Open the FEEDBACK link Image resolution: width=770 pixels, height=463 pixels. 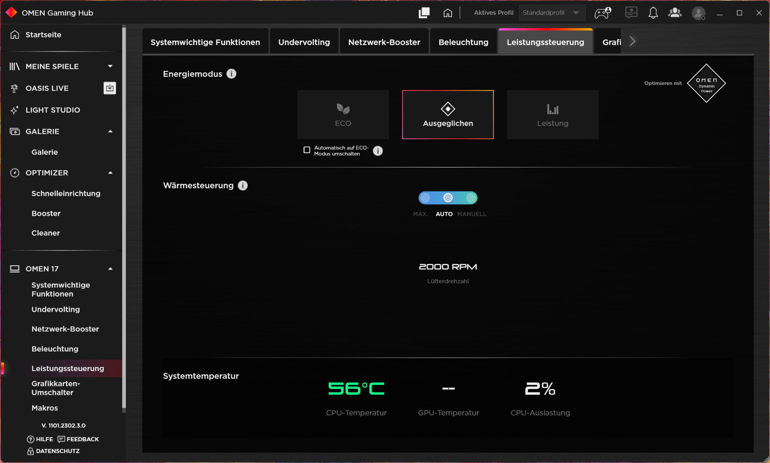point(78,439)
